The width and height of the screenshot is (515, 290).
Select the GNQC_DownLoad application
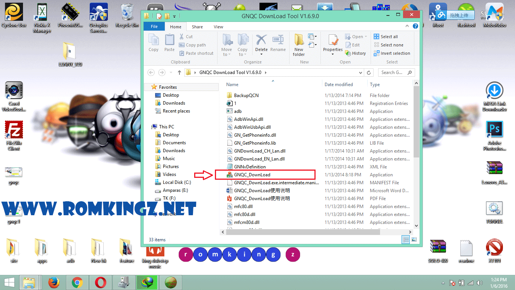[252, 175]
